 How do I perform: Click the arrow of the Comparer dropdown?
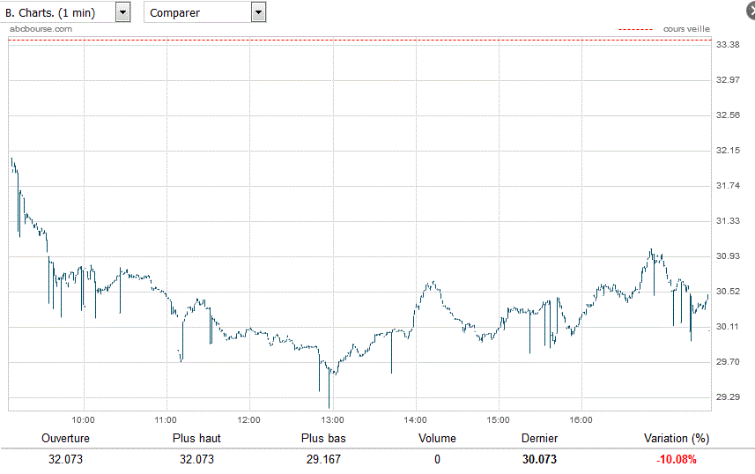pos(259,12)
